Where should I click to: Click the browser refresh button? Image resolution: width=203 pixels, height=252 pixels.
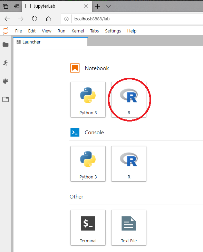point(35,19)
